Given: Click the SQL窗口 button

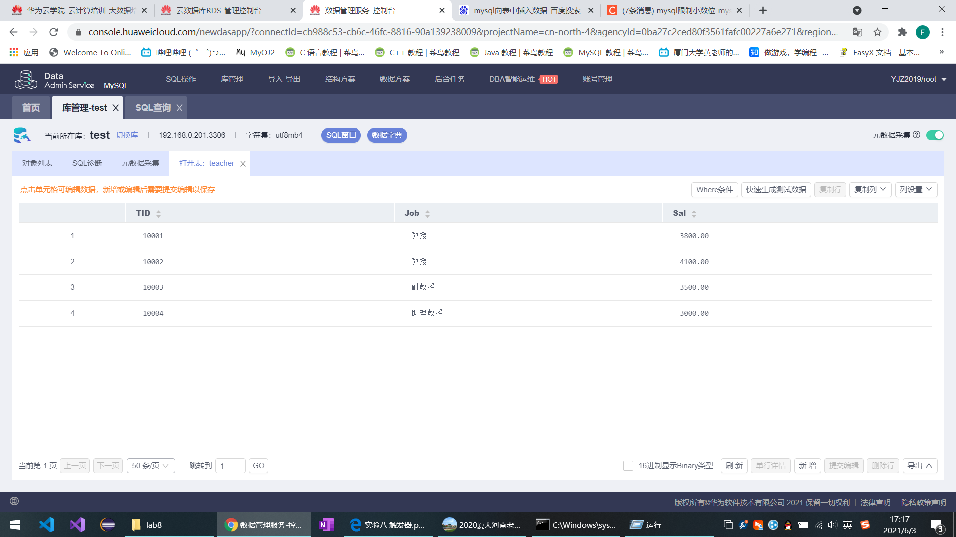Looking at the screenshot, I should 341,135.
